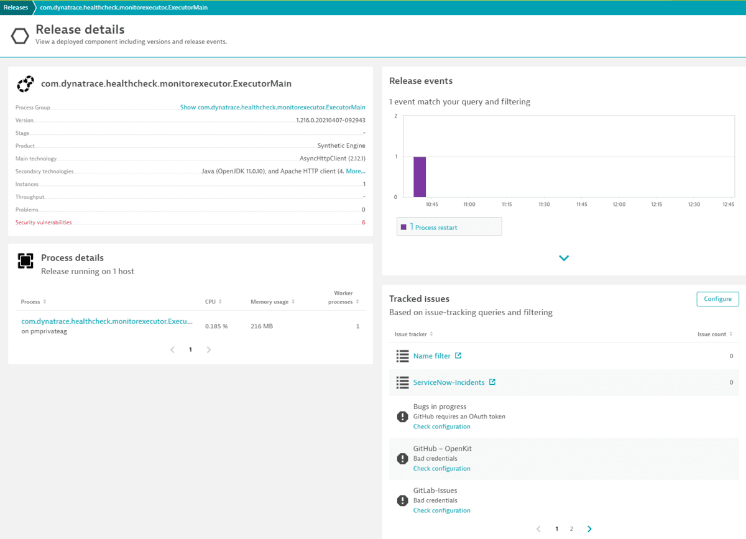Click the warning icon beside GitHub – OpenKit
The width and height of the screenshot is (746, 539).
[403, 458]
